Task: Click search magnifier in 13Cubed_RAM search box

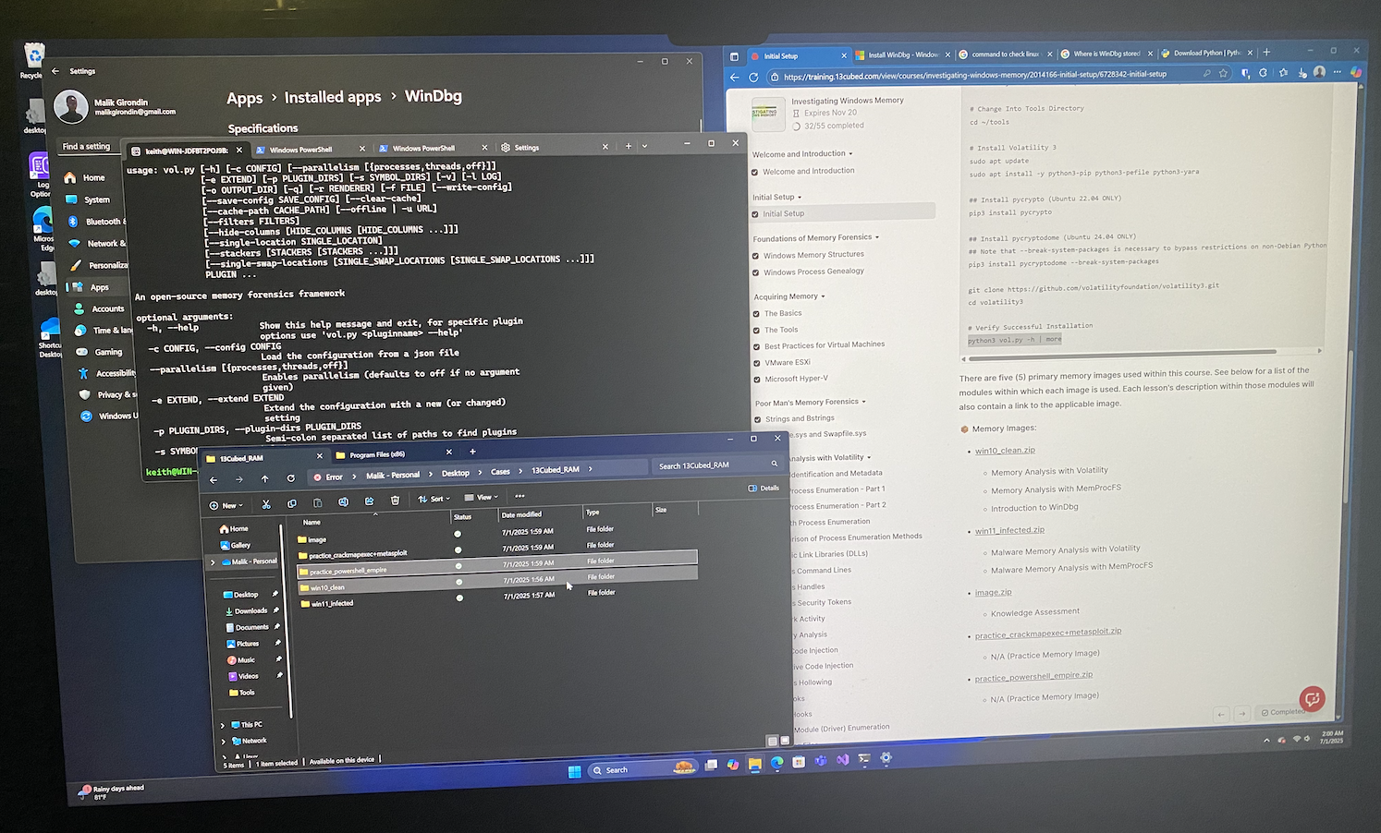Action: (x=775, y=464)
